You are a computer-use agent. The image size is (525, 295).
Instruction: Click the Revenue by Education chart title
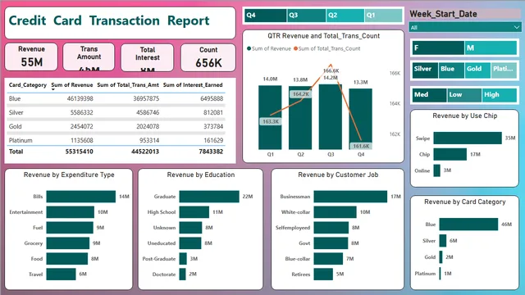click(x=201, y=175)
